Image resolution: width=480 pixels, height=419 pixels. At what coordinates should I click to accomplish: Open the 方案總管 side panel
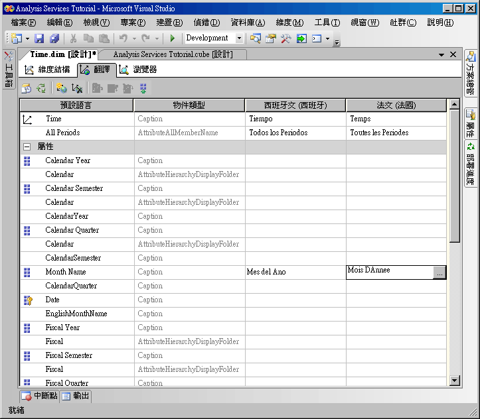[471, 74]
